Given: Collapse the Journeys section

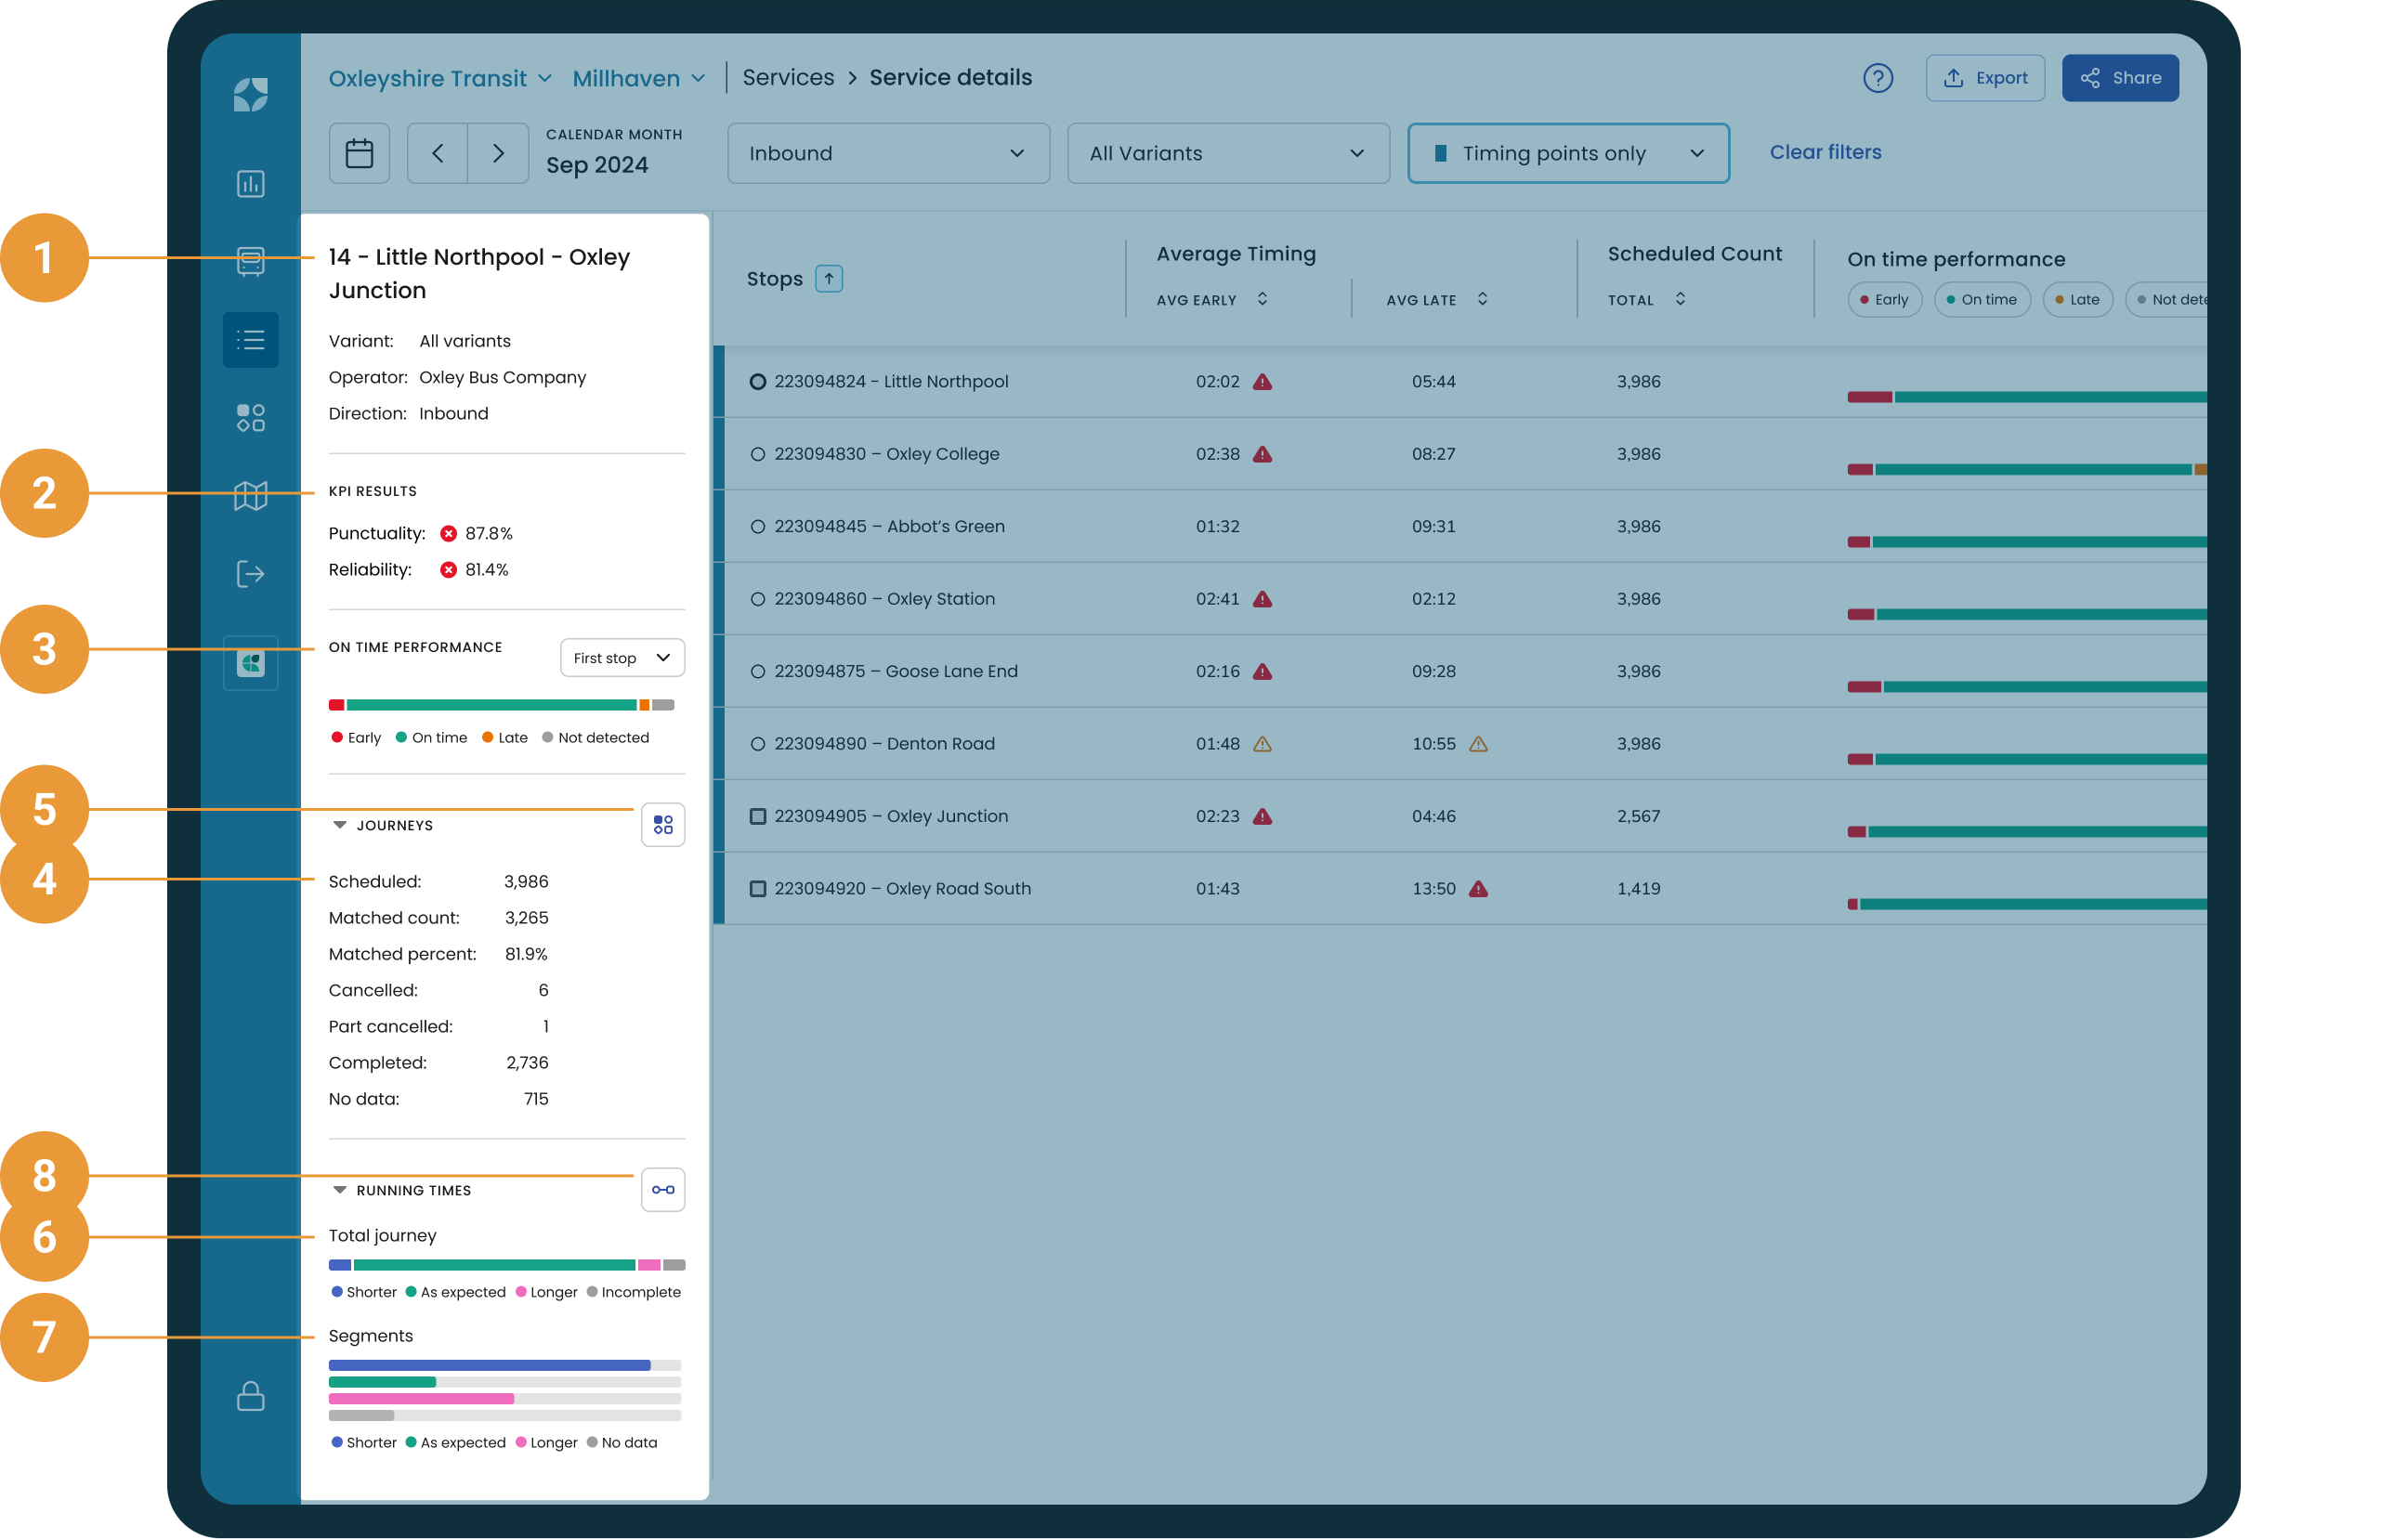Looking at the screenshot, I should (340, 825).
